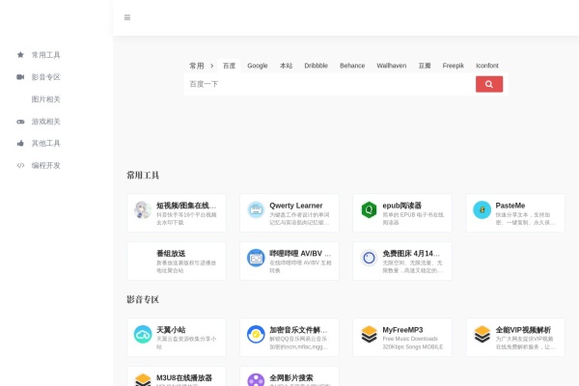
Task: Click the purple 全网影片搜索 film icon
Action: 256,379
